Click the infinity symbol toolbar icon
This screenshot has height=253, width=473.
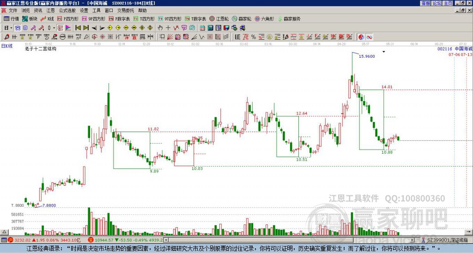[x=369, y=37]
